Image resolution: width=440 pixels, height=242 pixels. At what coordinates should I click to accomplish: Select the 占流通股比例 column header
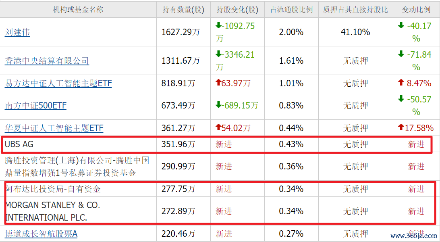[x=291, y=10]
